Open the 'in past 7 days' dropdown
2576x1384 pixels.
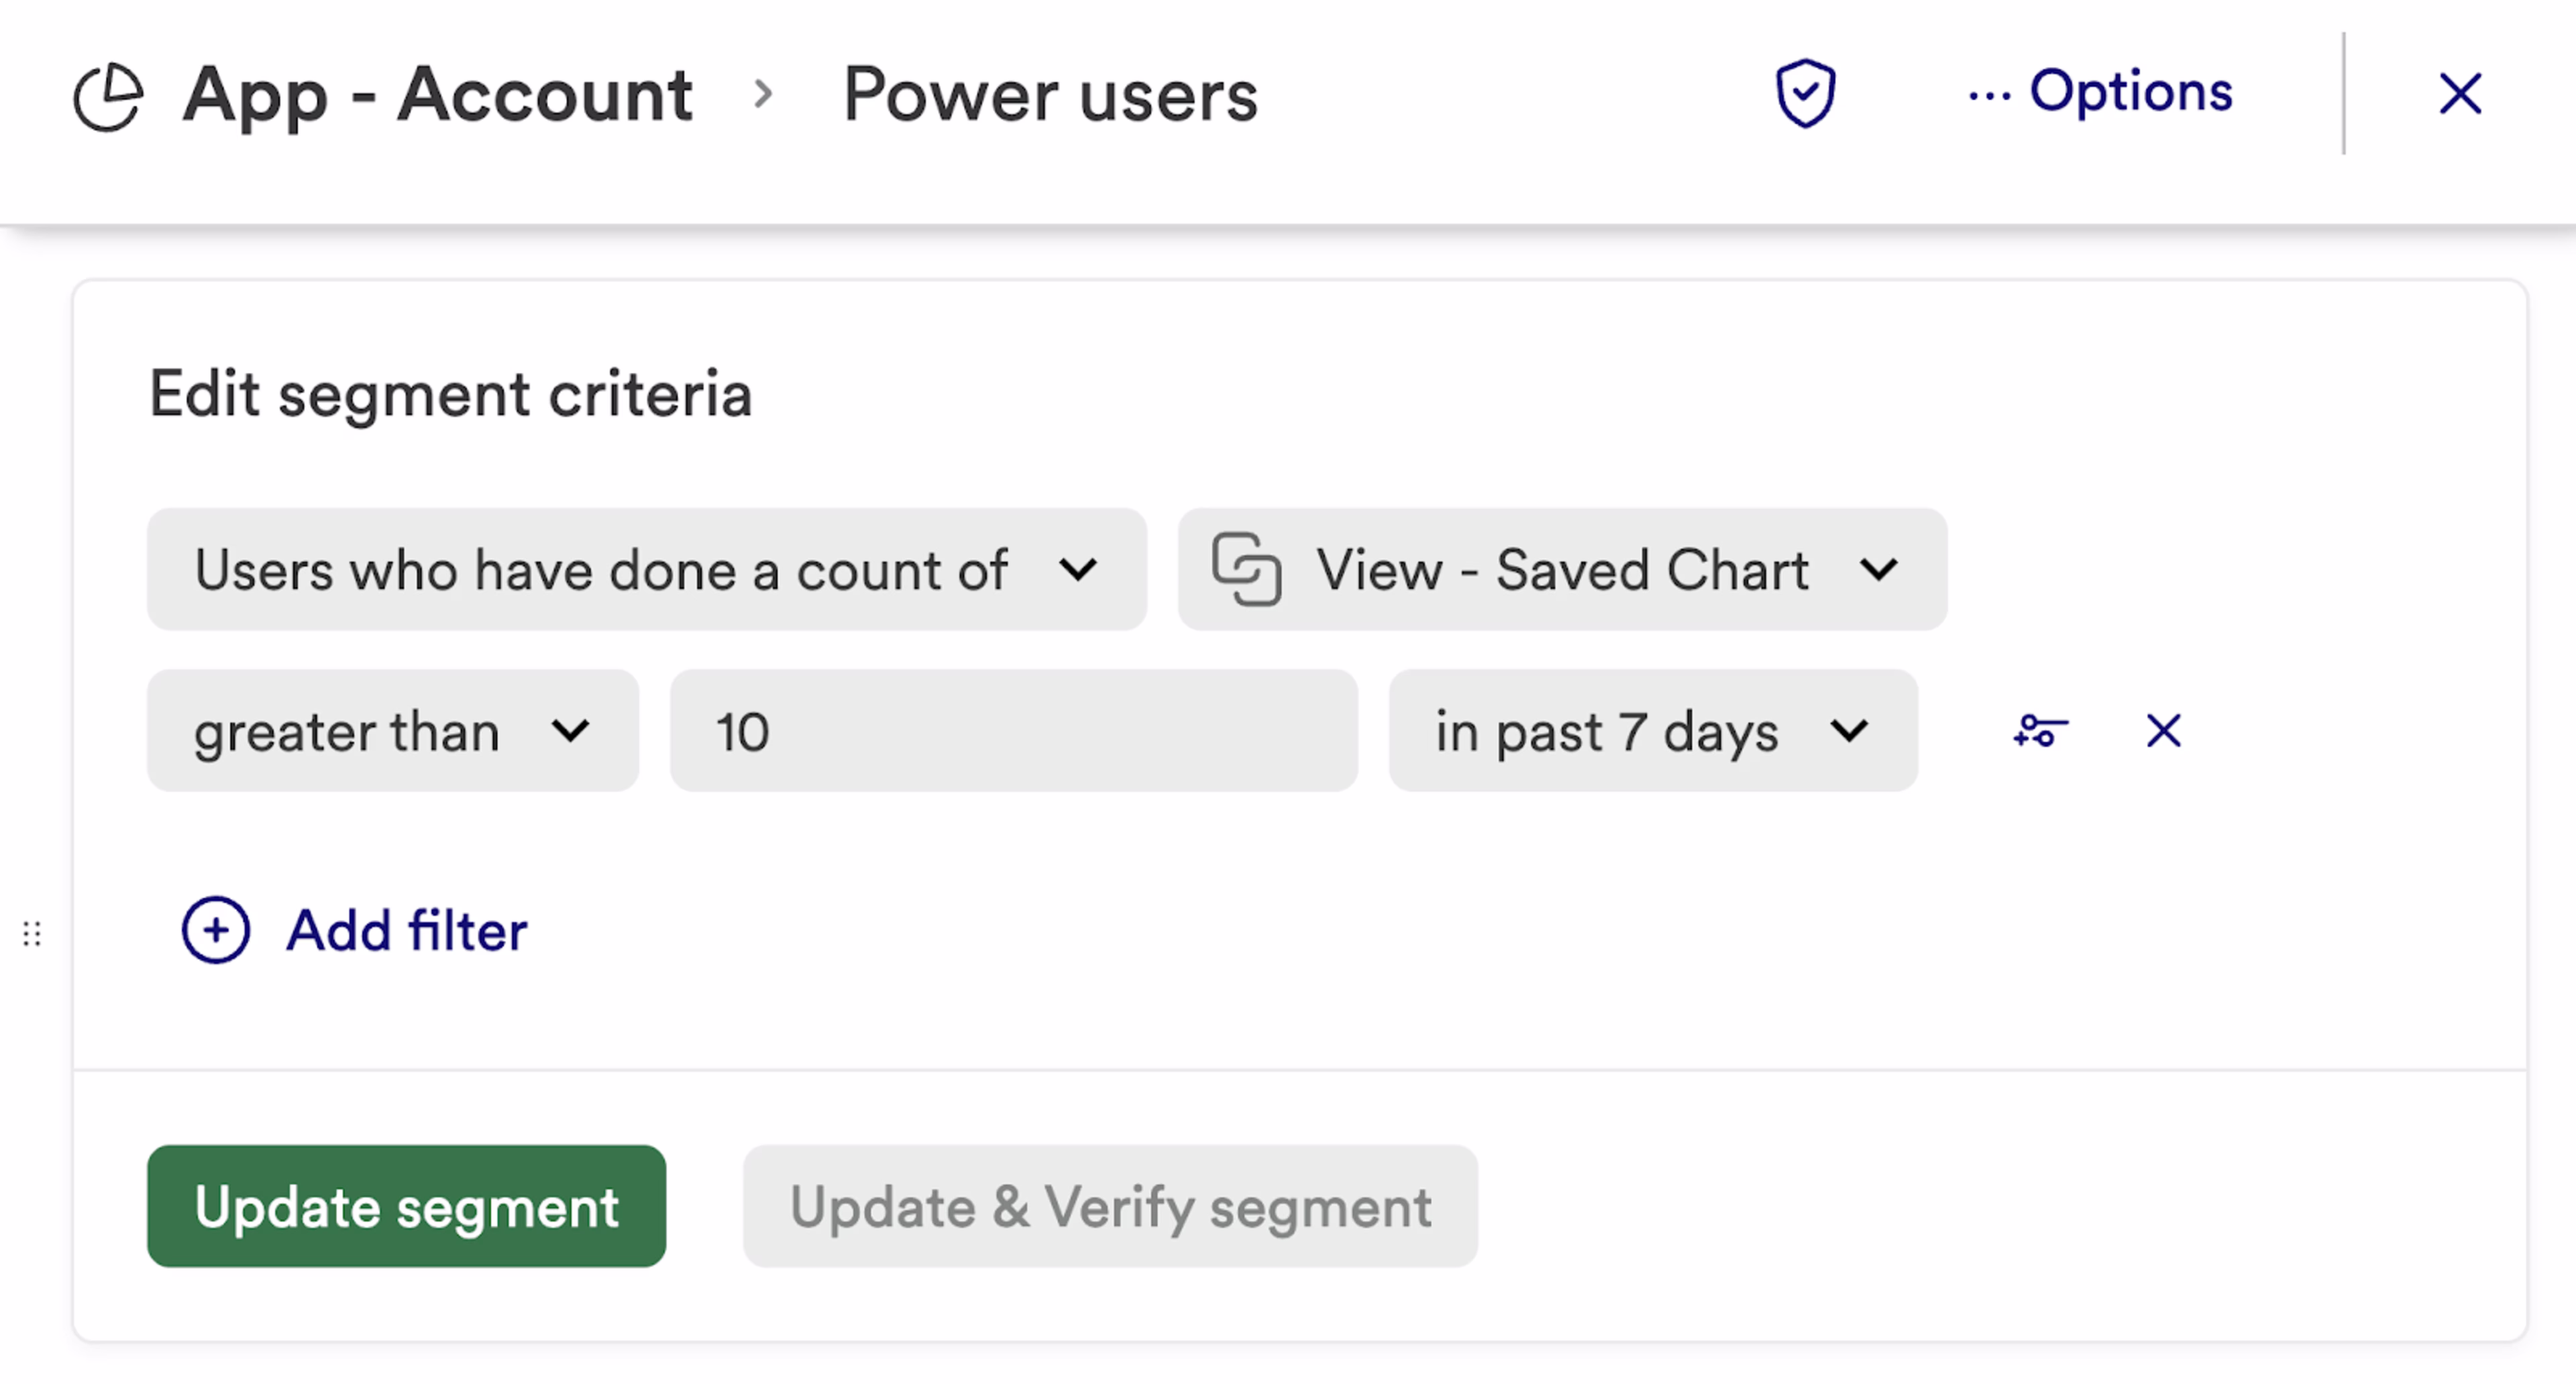tap(1652, 732)
